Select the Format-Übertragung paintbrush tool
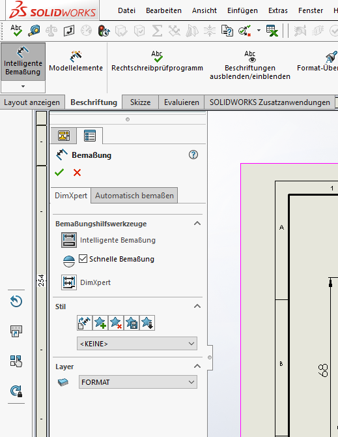 317,61
